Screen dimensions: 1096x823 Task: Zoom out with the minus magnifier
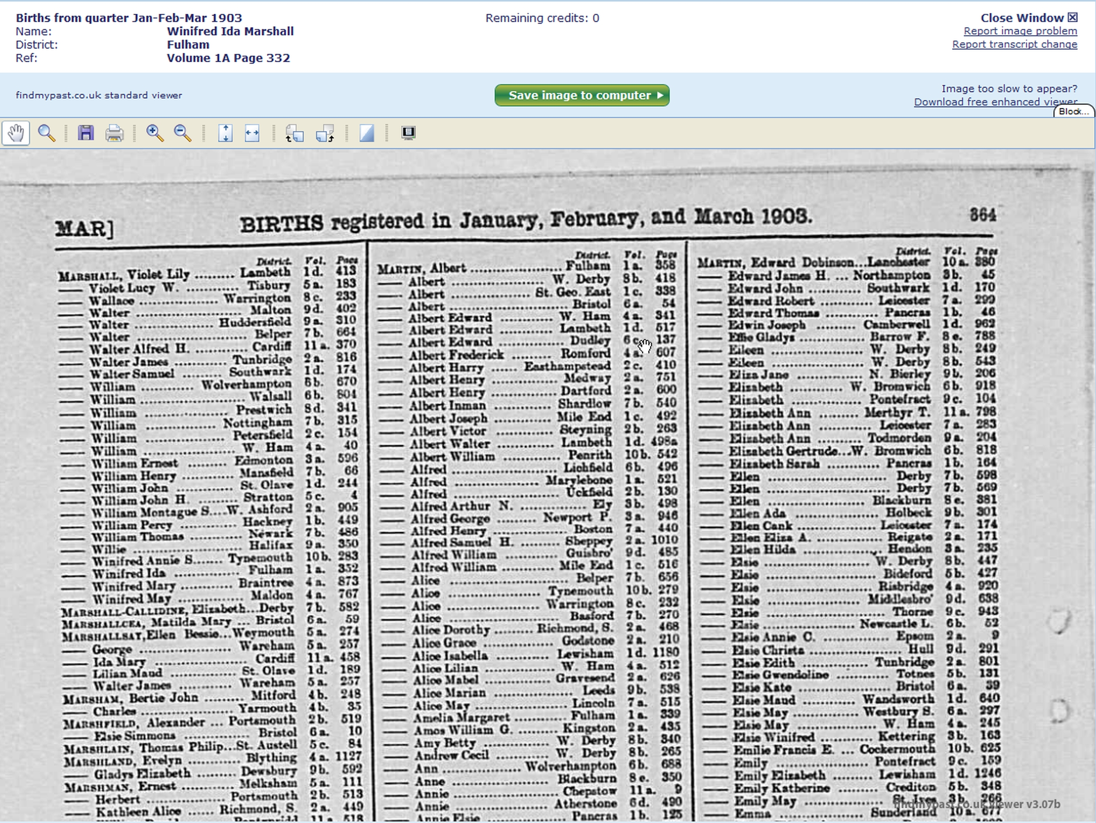point(183,133)
